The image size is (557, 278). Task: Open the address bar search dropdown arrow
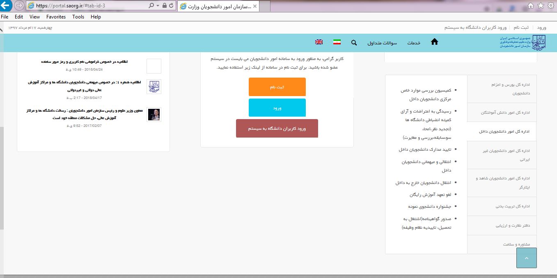[158, 6]
